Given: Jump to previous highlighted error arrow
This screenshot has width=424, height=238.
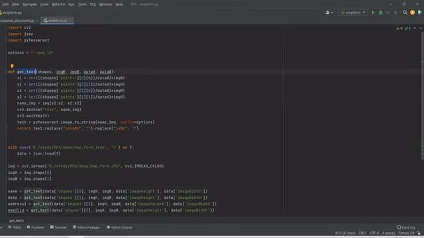Looking at the screenshot, I should click(415, 28).
